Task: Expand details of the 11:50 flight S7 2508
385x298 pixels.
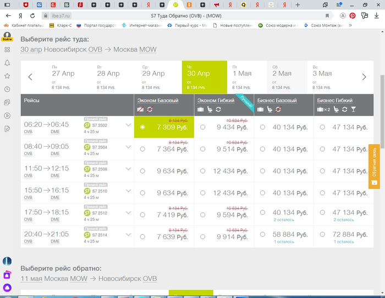Action: pos(128,169)
